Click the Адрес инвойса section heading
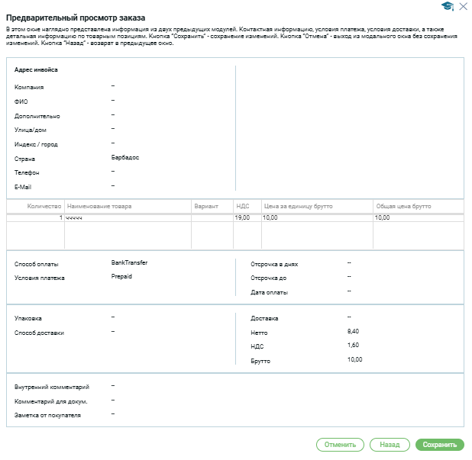The width and height of the screenshot is (472, 460). (36, 70)
